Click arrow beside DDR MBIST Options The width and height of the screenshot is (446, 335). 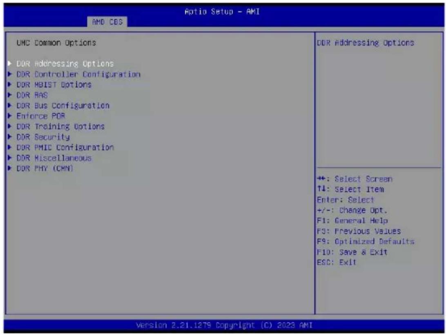click(10, 84)
